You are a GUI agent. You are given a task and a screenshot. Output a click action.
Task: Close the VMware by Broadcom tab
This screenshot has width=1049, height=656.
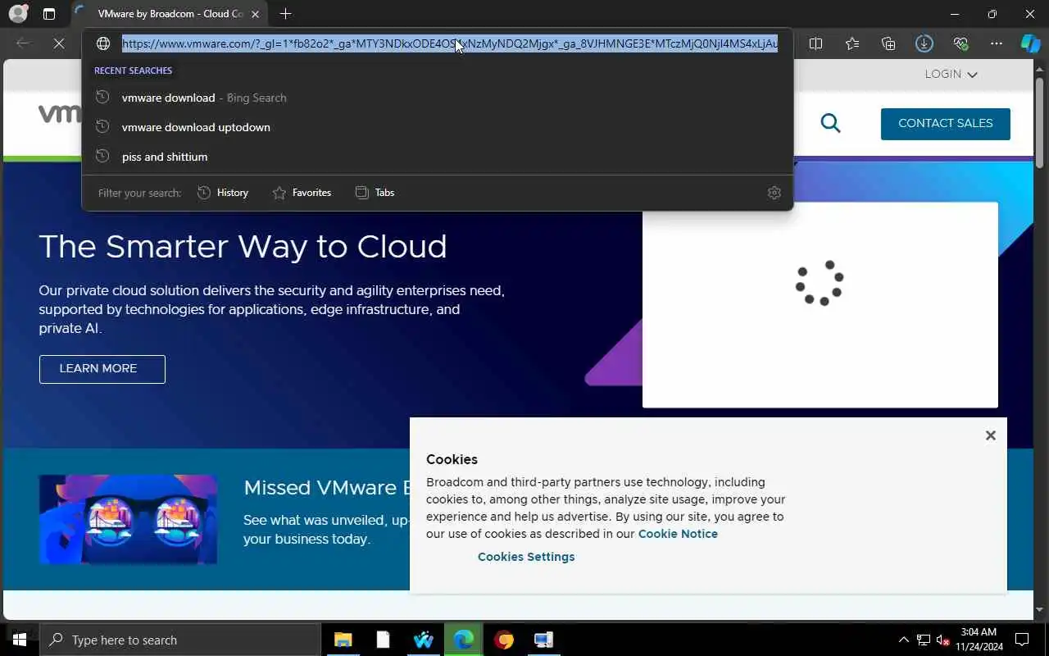point(256,14)
